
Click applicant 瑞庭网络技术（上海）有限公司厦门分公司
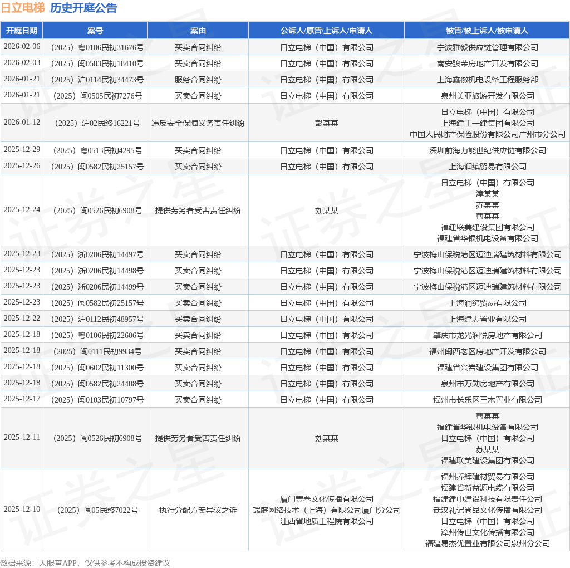click(x=326, y=510)
